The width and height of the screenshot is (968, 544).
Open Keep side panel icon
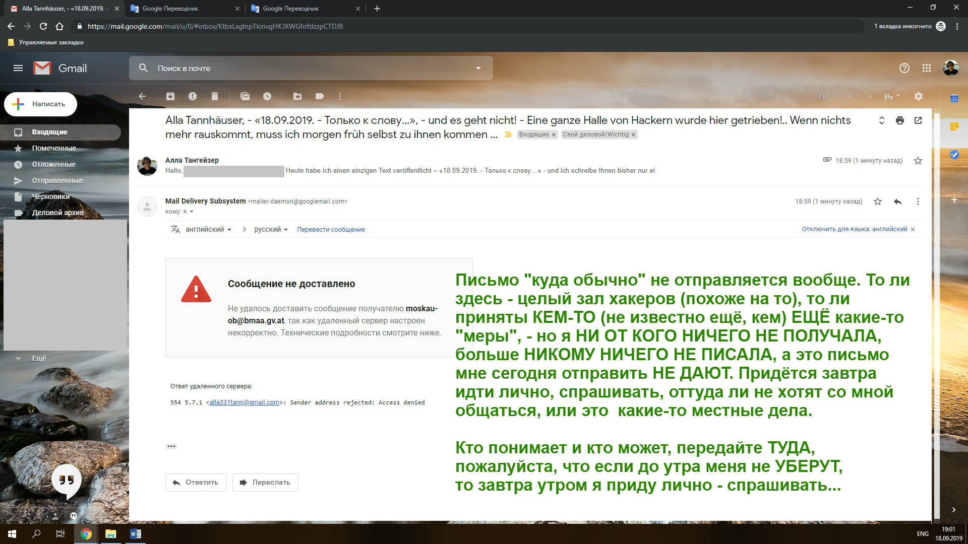954,126
